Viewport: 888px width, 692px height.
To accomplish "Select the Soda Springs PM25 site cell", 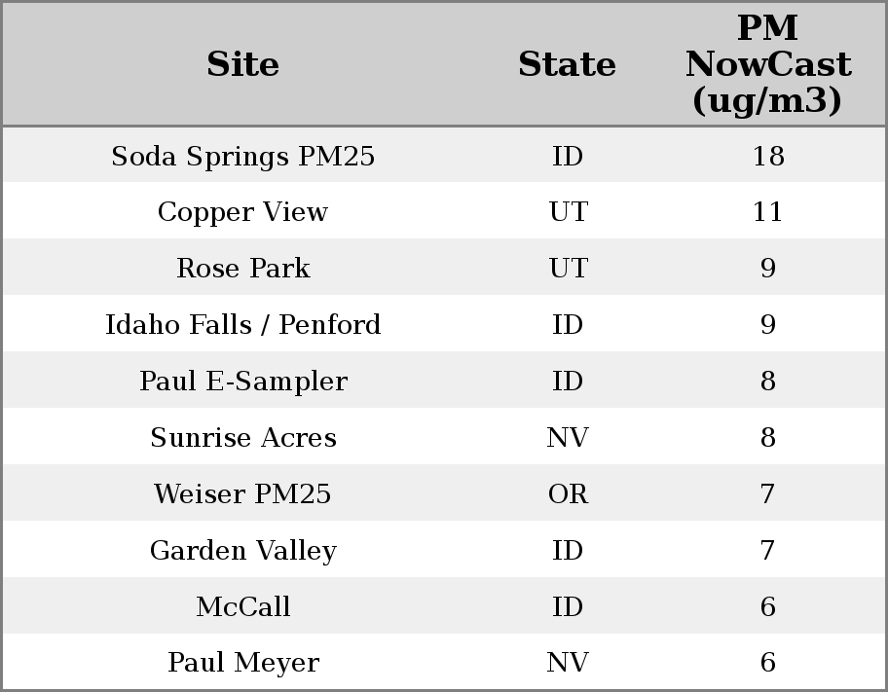I will point(242,157).
